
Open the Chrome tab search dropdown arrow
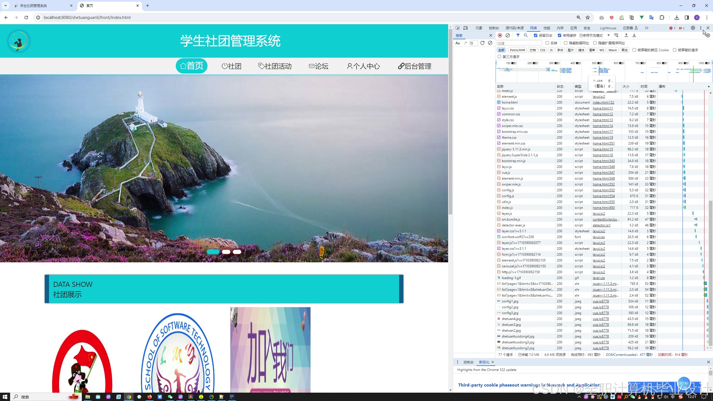click(5, 6)
